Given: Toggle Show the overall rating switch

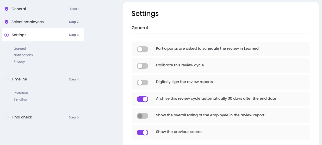Looking at the screenshot, I should [143, 116].
